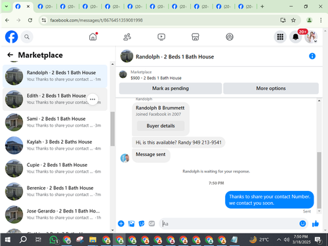Open Kaylah - 3 Beds 2 Baths House chat

tap(55, 146)
